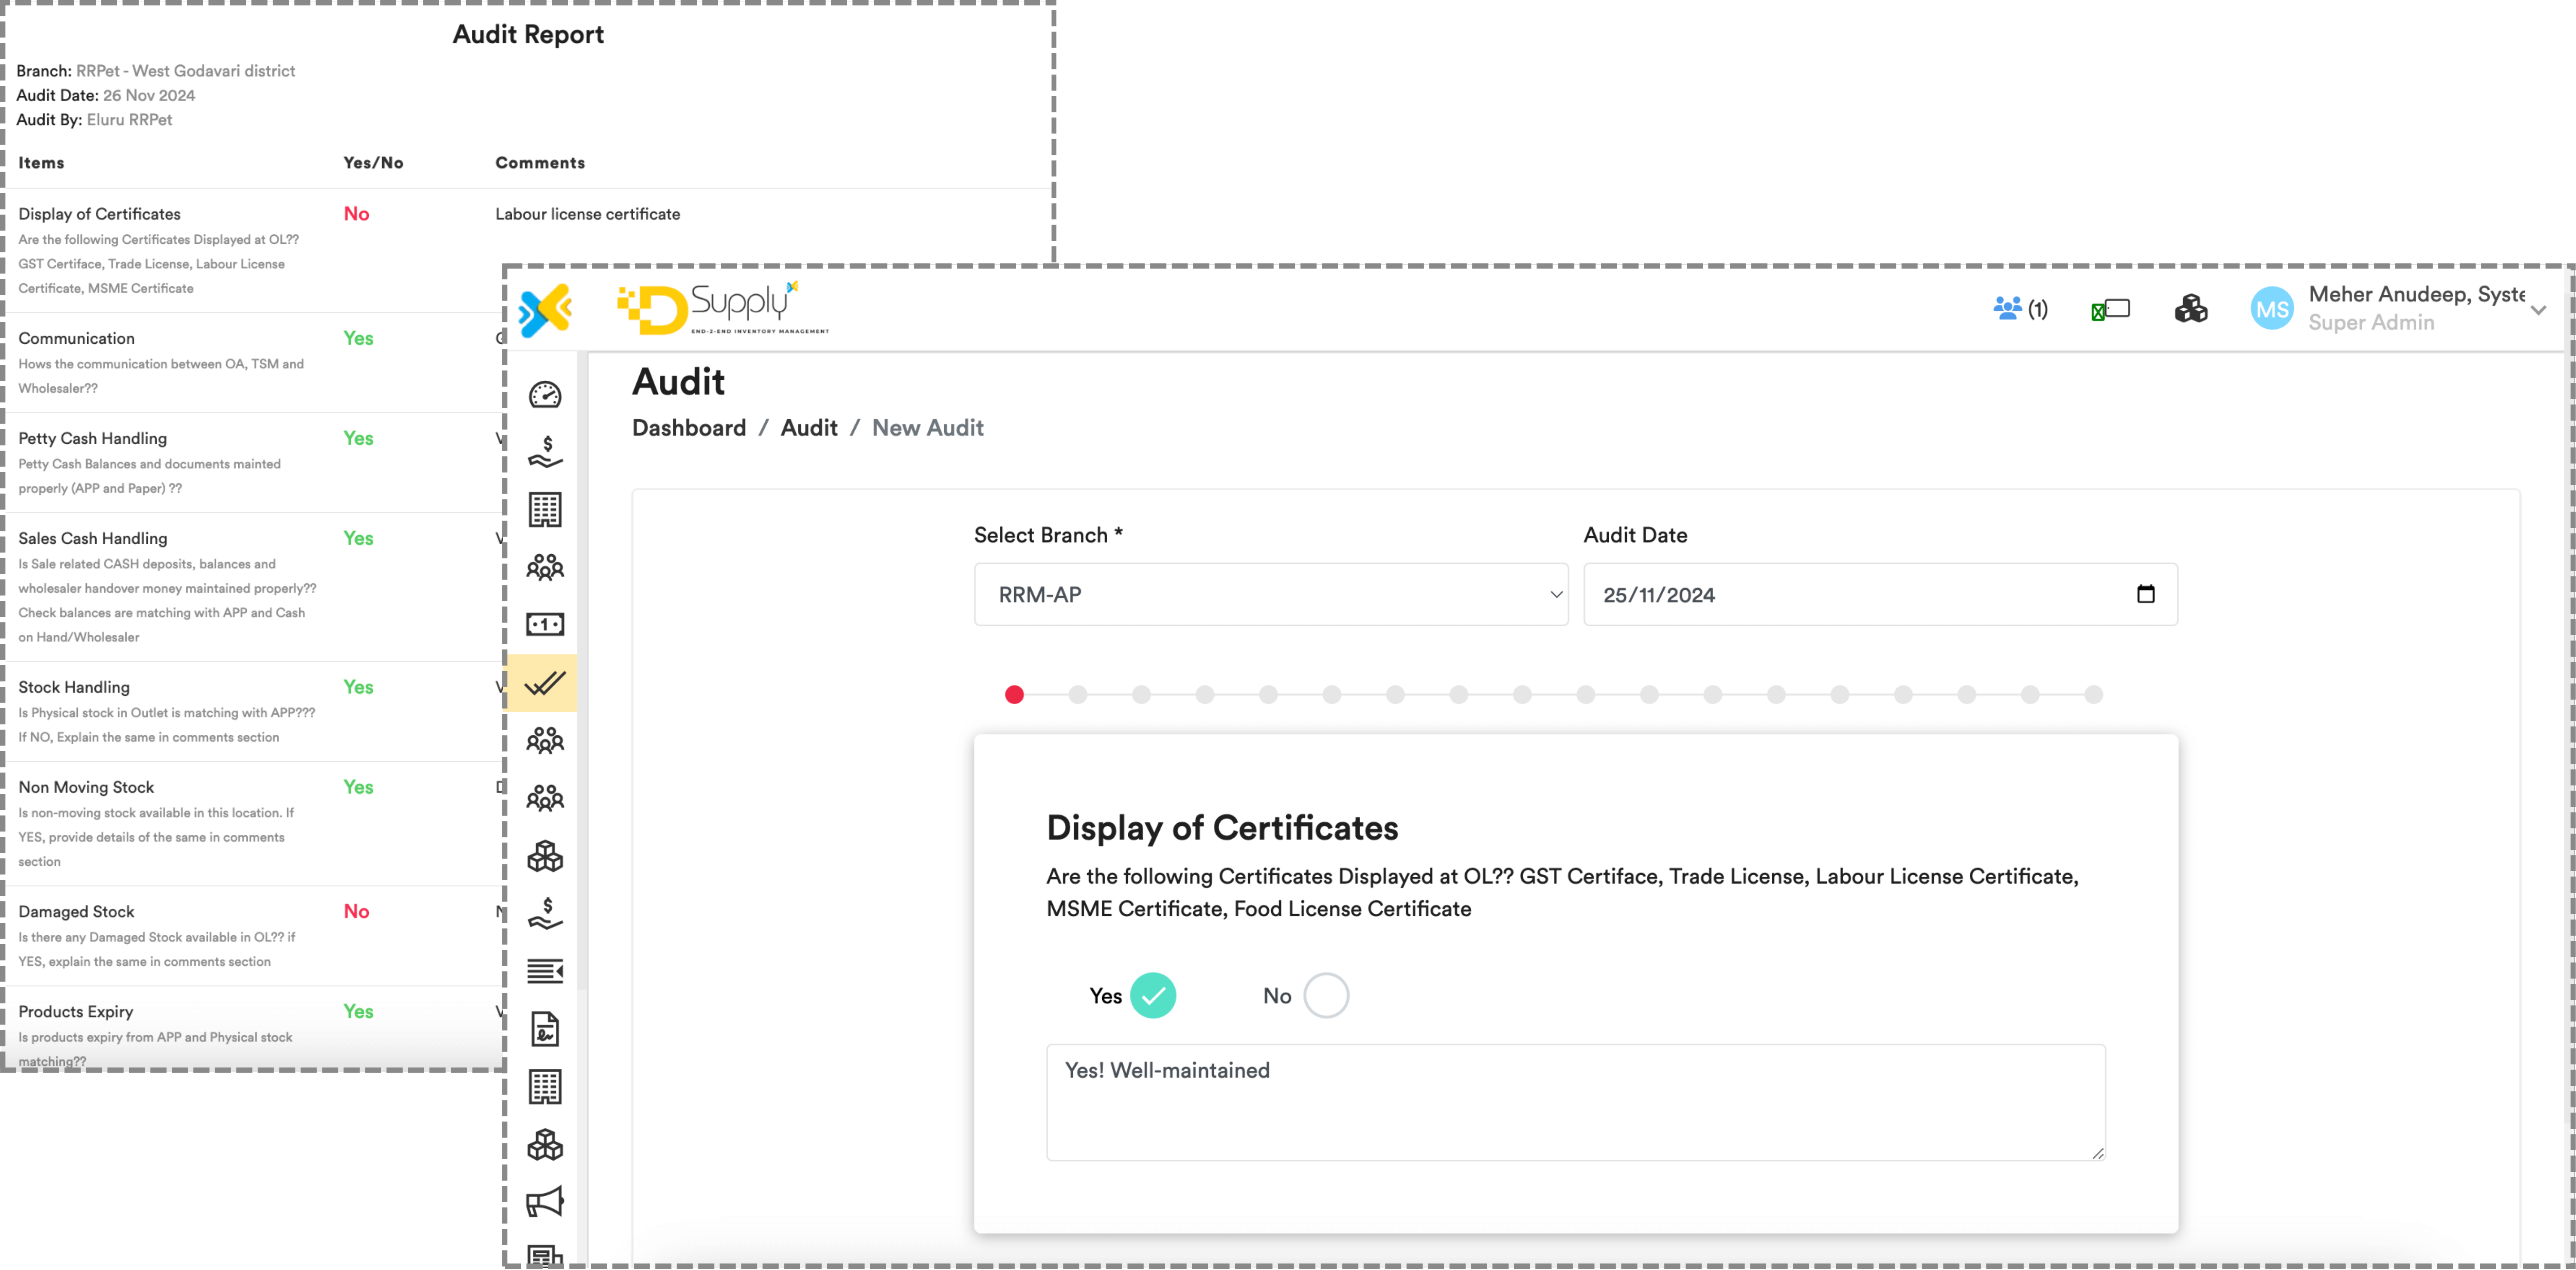The width and height of the screenshot is (2576, 1270).
Task: Open the users (1) icon in header
Action: click(2020, 309)
